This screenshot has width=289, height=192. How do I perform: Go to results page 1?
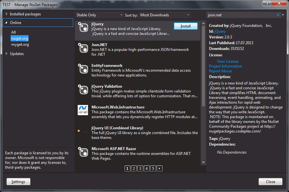click(x=127, y=168)
